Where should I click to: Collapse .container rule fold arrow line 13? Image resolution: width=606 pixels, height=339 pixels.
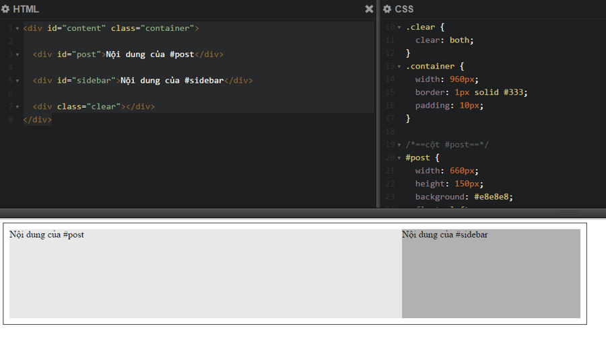[x=399, y=67]
